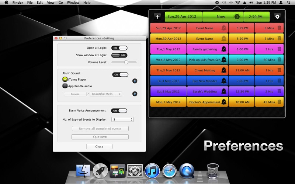Click the 45 Mins reminder cell

[x=269, y=102]
